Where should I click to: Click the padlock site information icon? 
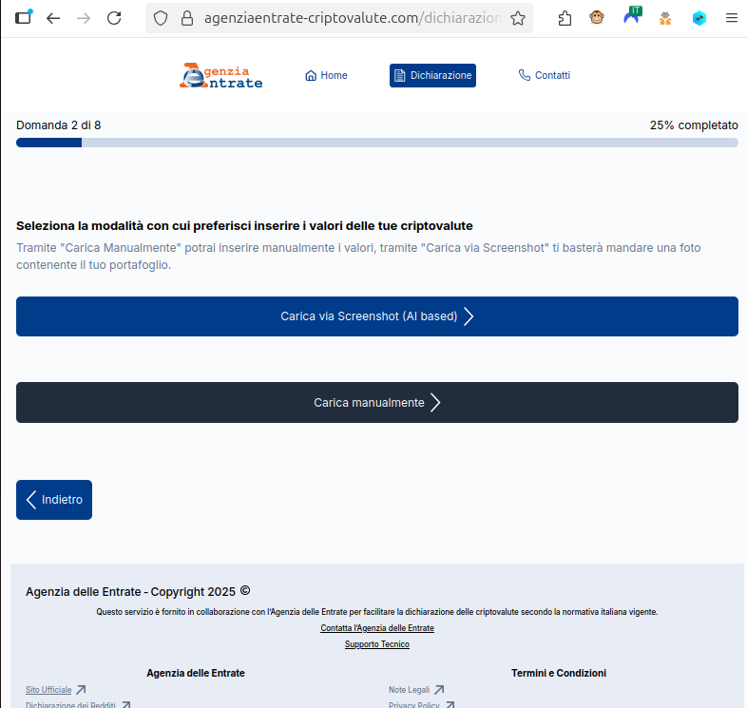(x=186, y=18)
